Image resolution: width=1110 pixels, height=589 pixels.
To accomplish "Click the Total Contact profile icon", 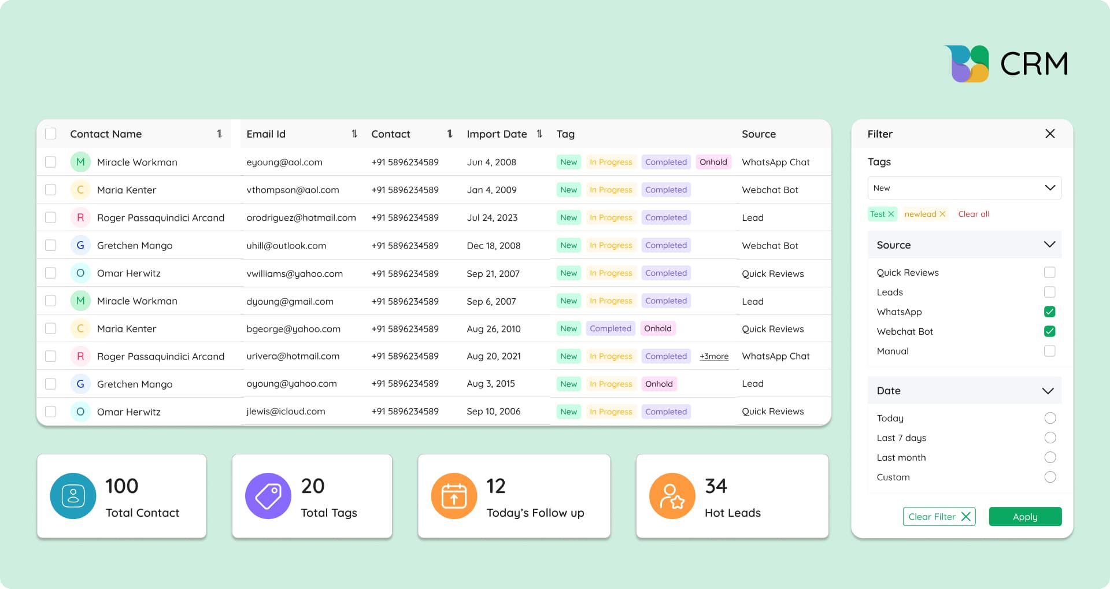I will click(x=72, y=495).
